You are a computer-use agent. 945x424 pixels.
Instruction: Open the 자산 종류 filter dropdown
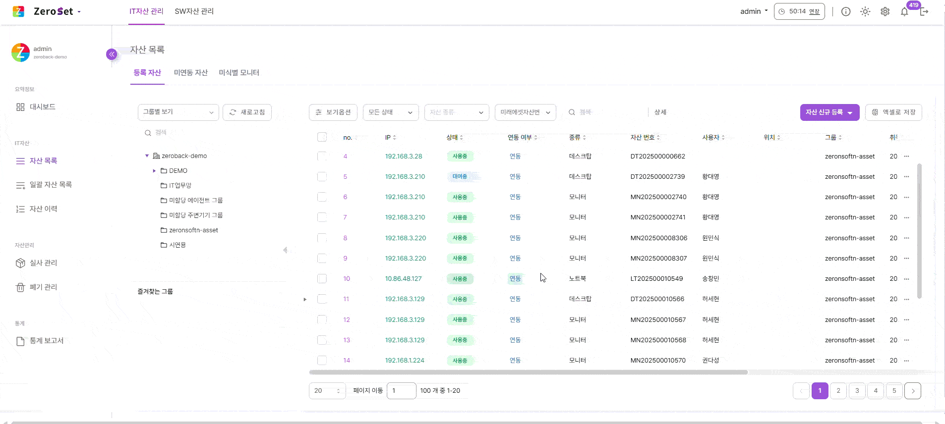457,112
